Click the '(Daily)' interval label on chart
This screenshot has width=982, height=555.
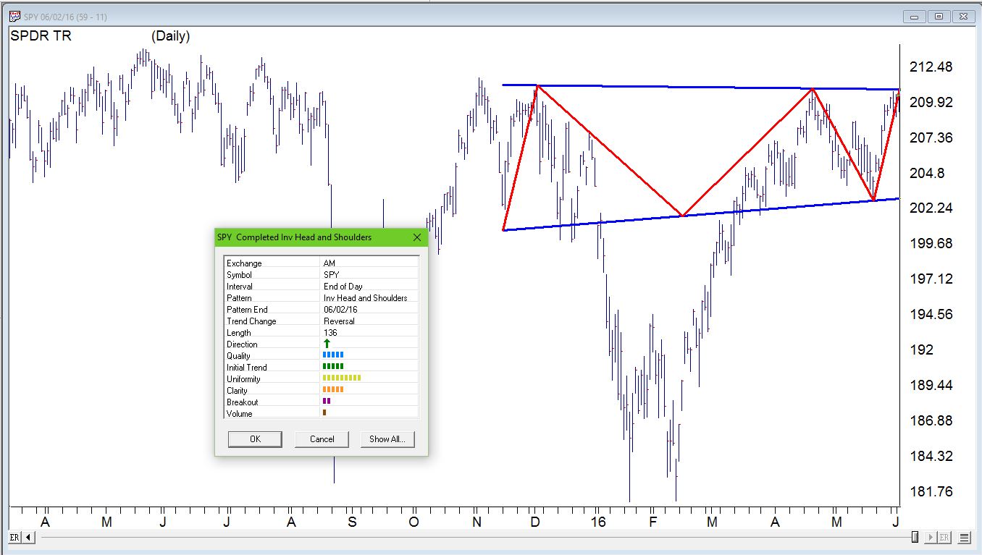171,36
